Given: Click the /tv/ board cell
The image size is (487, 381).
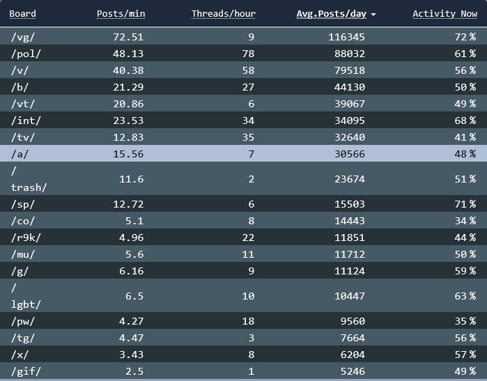Looking at the screenshot, I should coord(23,137).
